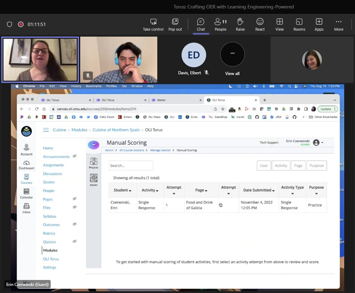Click the manual scoring Search field
The height and width of the screenshot is (293, 355).
[131, 166]
